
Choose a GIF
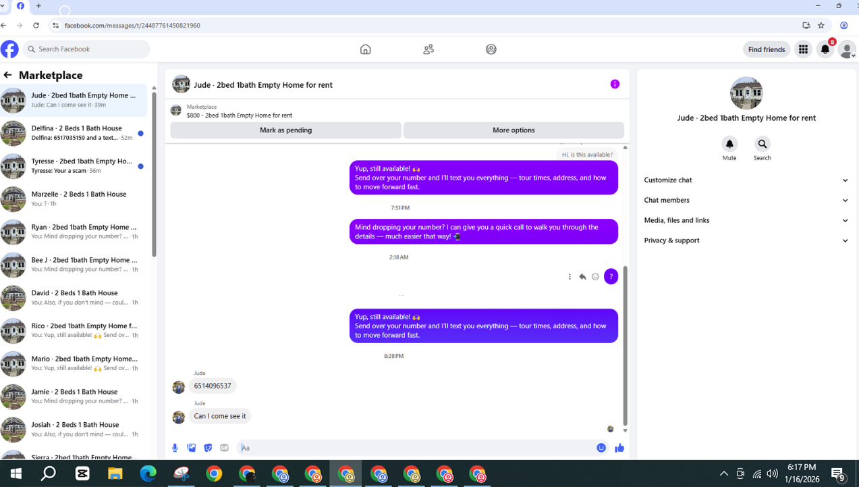(224, 448)
